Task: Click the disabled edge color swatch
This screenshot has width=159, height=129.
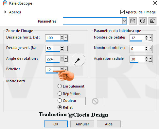Action: 95,101
